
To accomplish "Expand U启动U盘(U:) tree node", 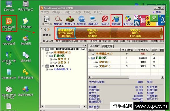I will (x=47, y=69).
